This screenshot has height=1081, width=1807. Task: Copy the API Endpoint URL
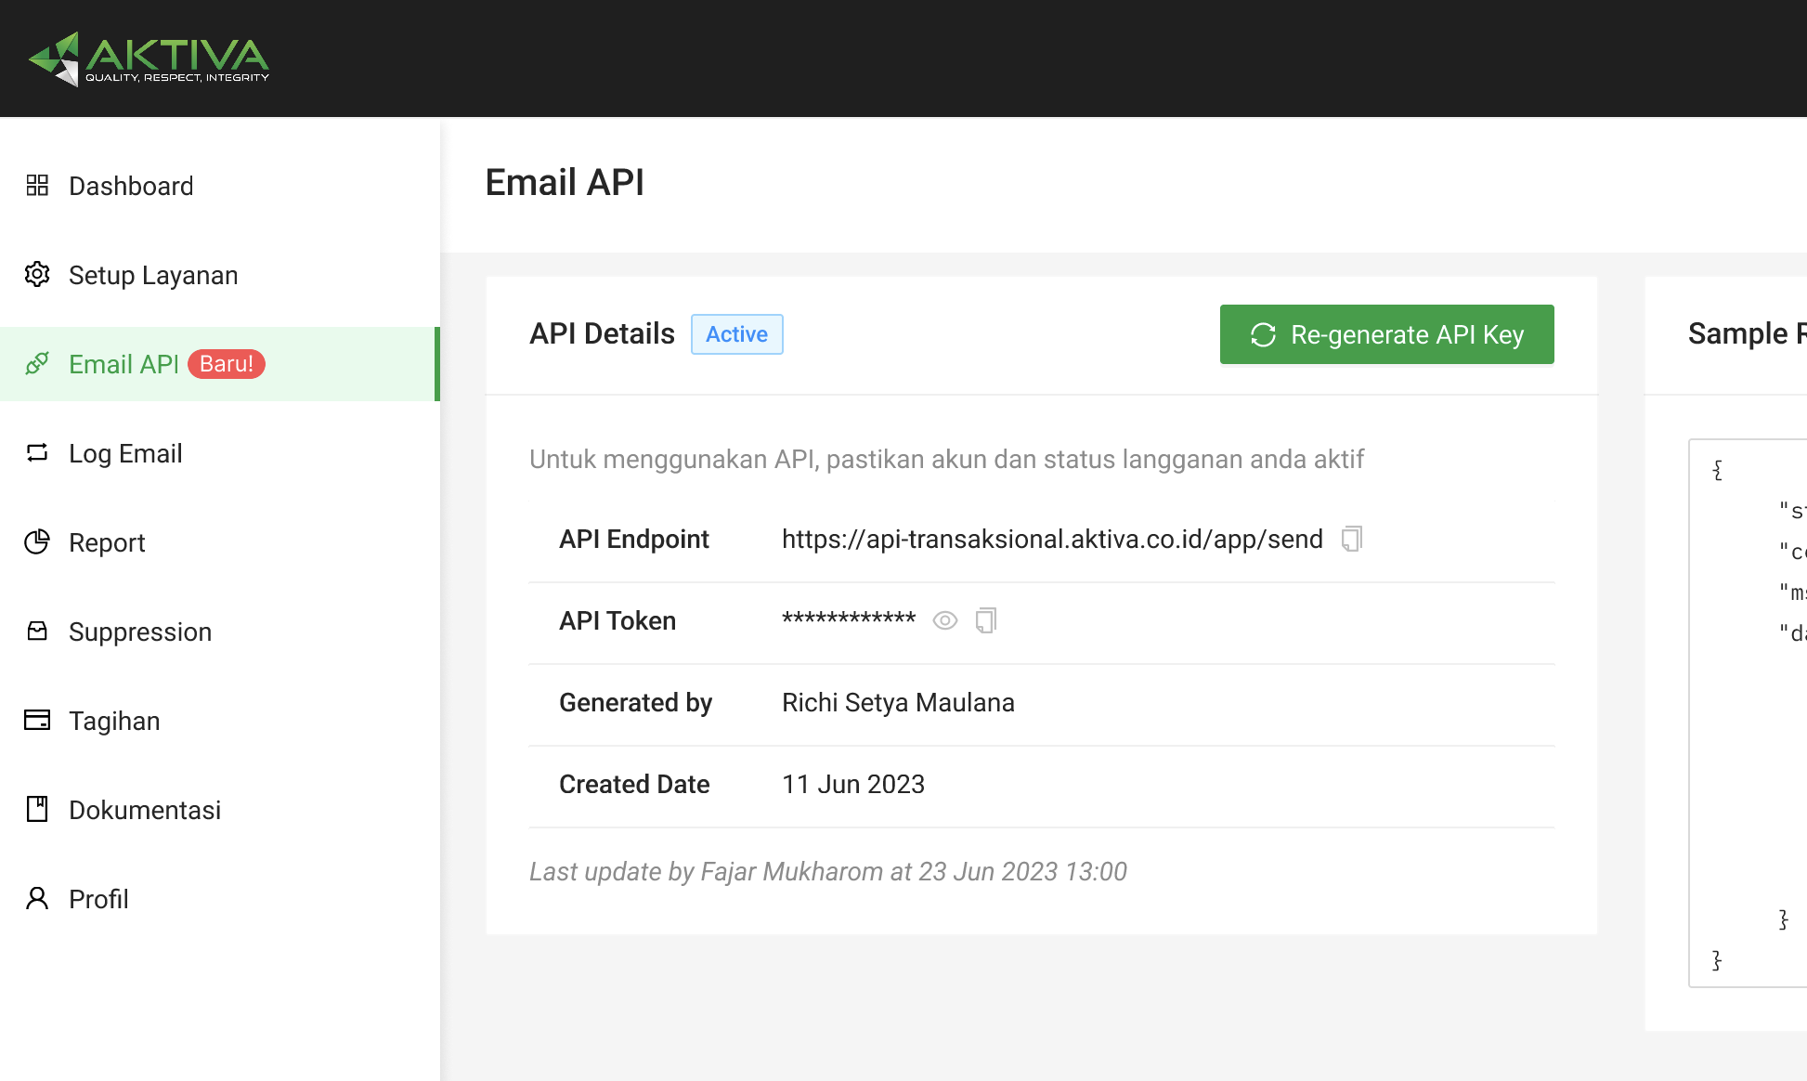(1352, 538)
